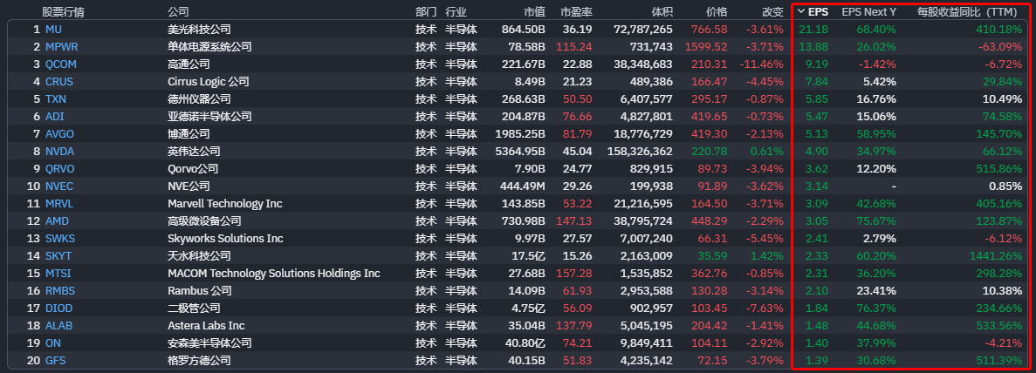This screenshot has height=373, width=1036.
Task: Click market cap value 444.49M
Action: (x=522, y=186)
